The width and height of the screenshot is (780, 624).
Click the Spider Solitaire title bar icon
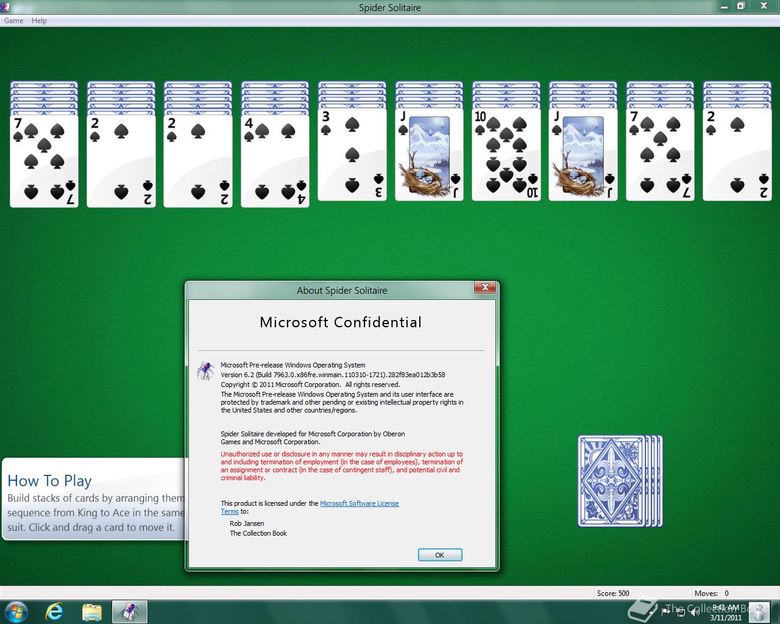point(5,6)
